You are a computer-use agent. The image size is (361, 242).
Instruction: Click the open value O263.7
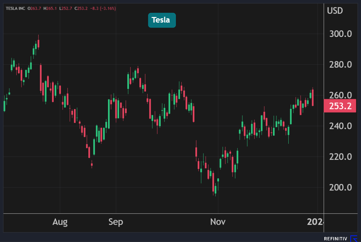[34, 9]
